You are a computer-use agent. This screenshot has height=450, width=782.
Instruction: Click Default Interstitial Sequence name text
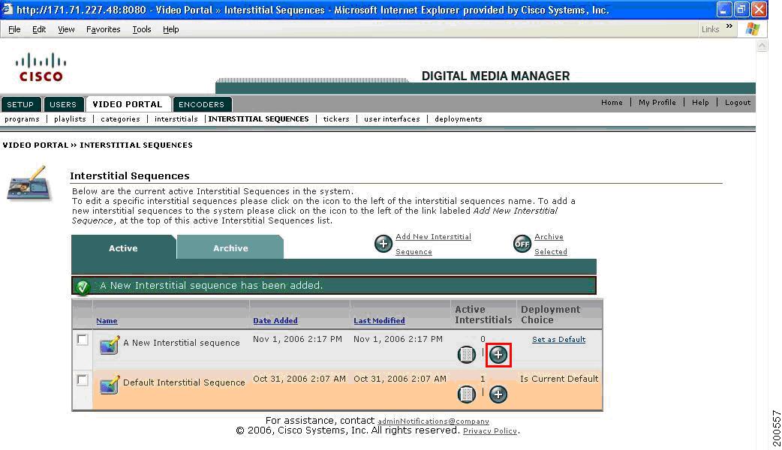tap(184, 382)
